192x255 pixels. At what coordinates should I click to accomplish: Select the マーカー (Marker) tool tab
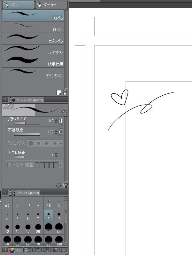51,5
